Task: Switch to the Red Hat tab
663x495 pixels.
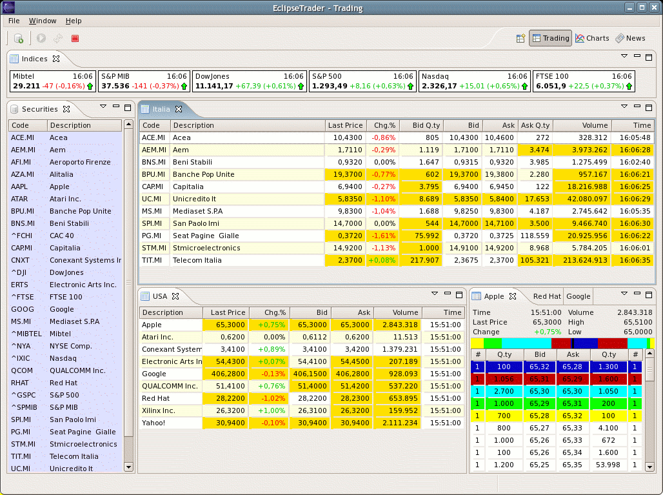Action: (546, 296)
